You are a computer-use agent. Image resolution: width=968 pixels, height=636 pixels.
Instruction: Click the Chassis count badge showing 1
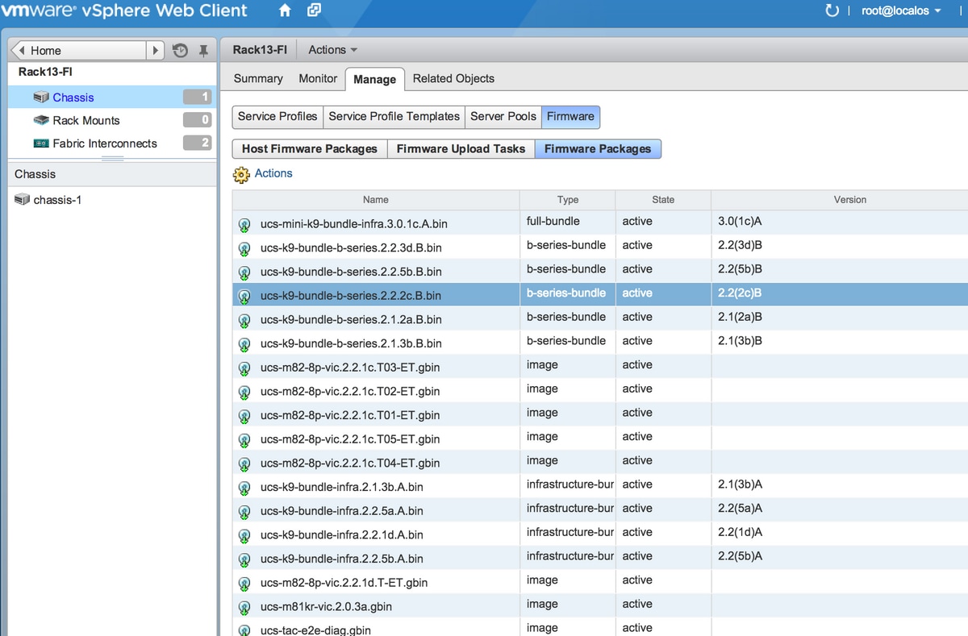[197, 98]
